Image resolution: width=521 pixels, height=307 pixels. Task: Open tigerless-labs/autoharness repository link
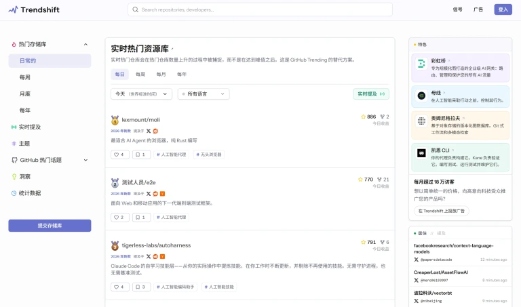coord(156,245)
